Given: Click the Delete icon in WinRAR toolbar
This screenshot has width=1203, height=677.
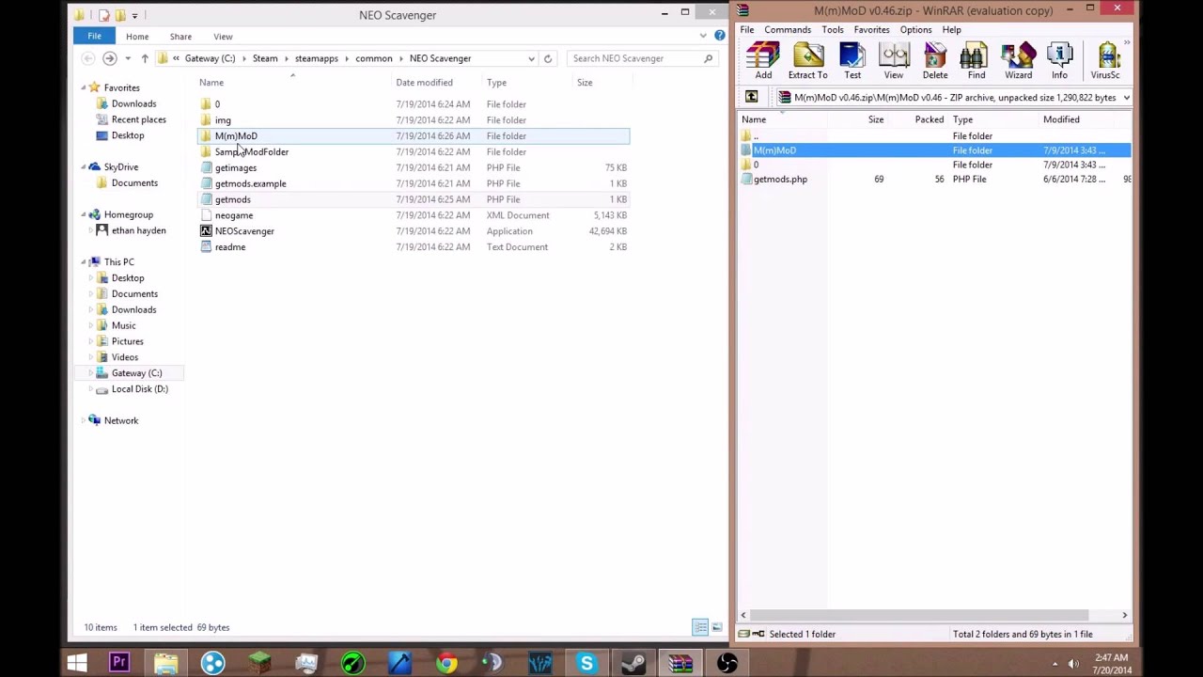Looking at the screenshot, I should [935, 61].
